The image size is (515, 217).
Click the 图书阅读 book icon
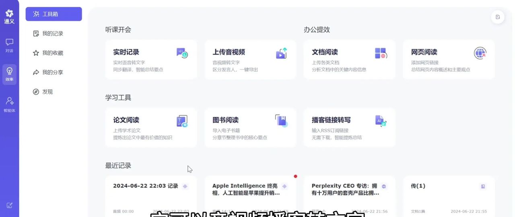point(281,121)
